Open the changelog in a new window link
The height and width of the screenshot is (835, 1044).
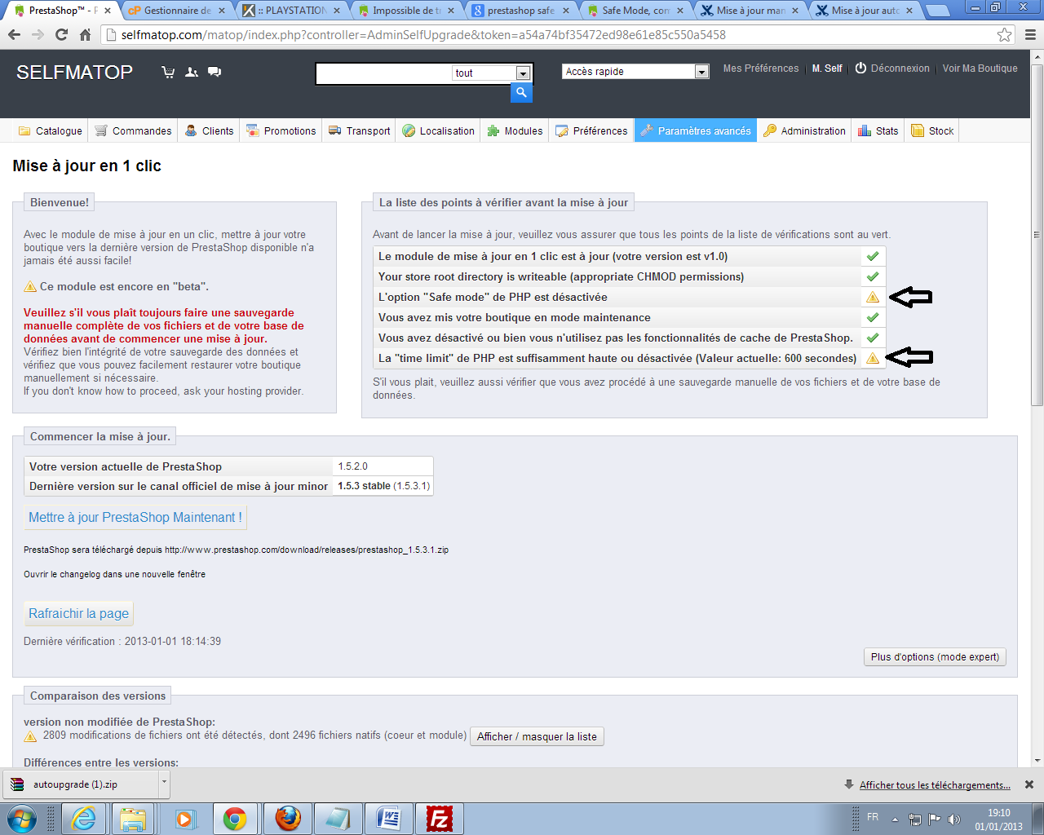pyautogui.click(x=114, y=574)
